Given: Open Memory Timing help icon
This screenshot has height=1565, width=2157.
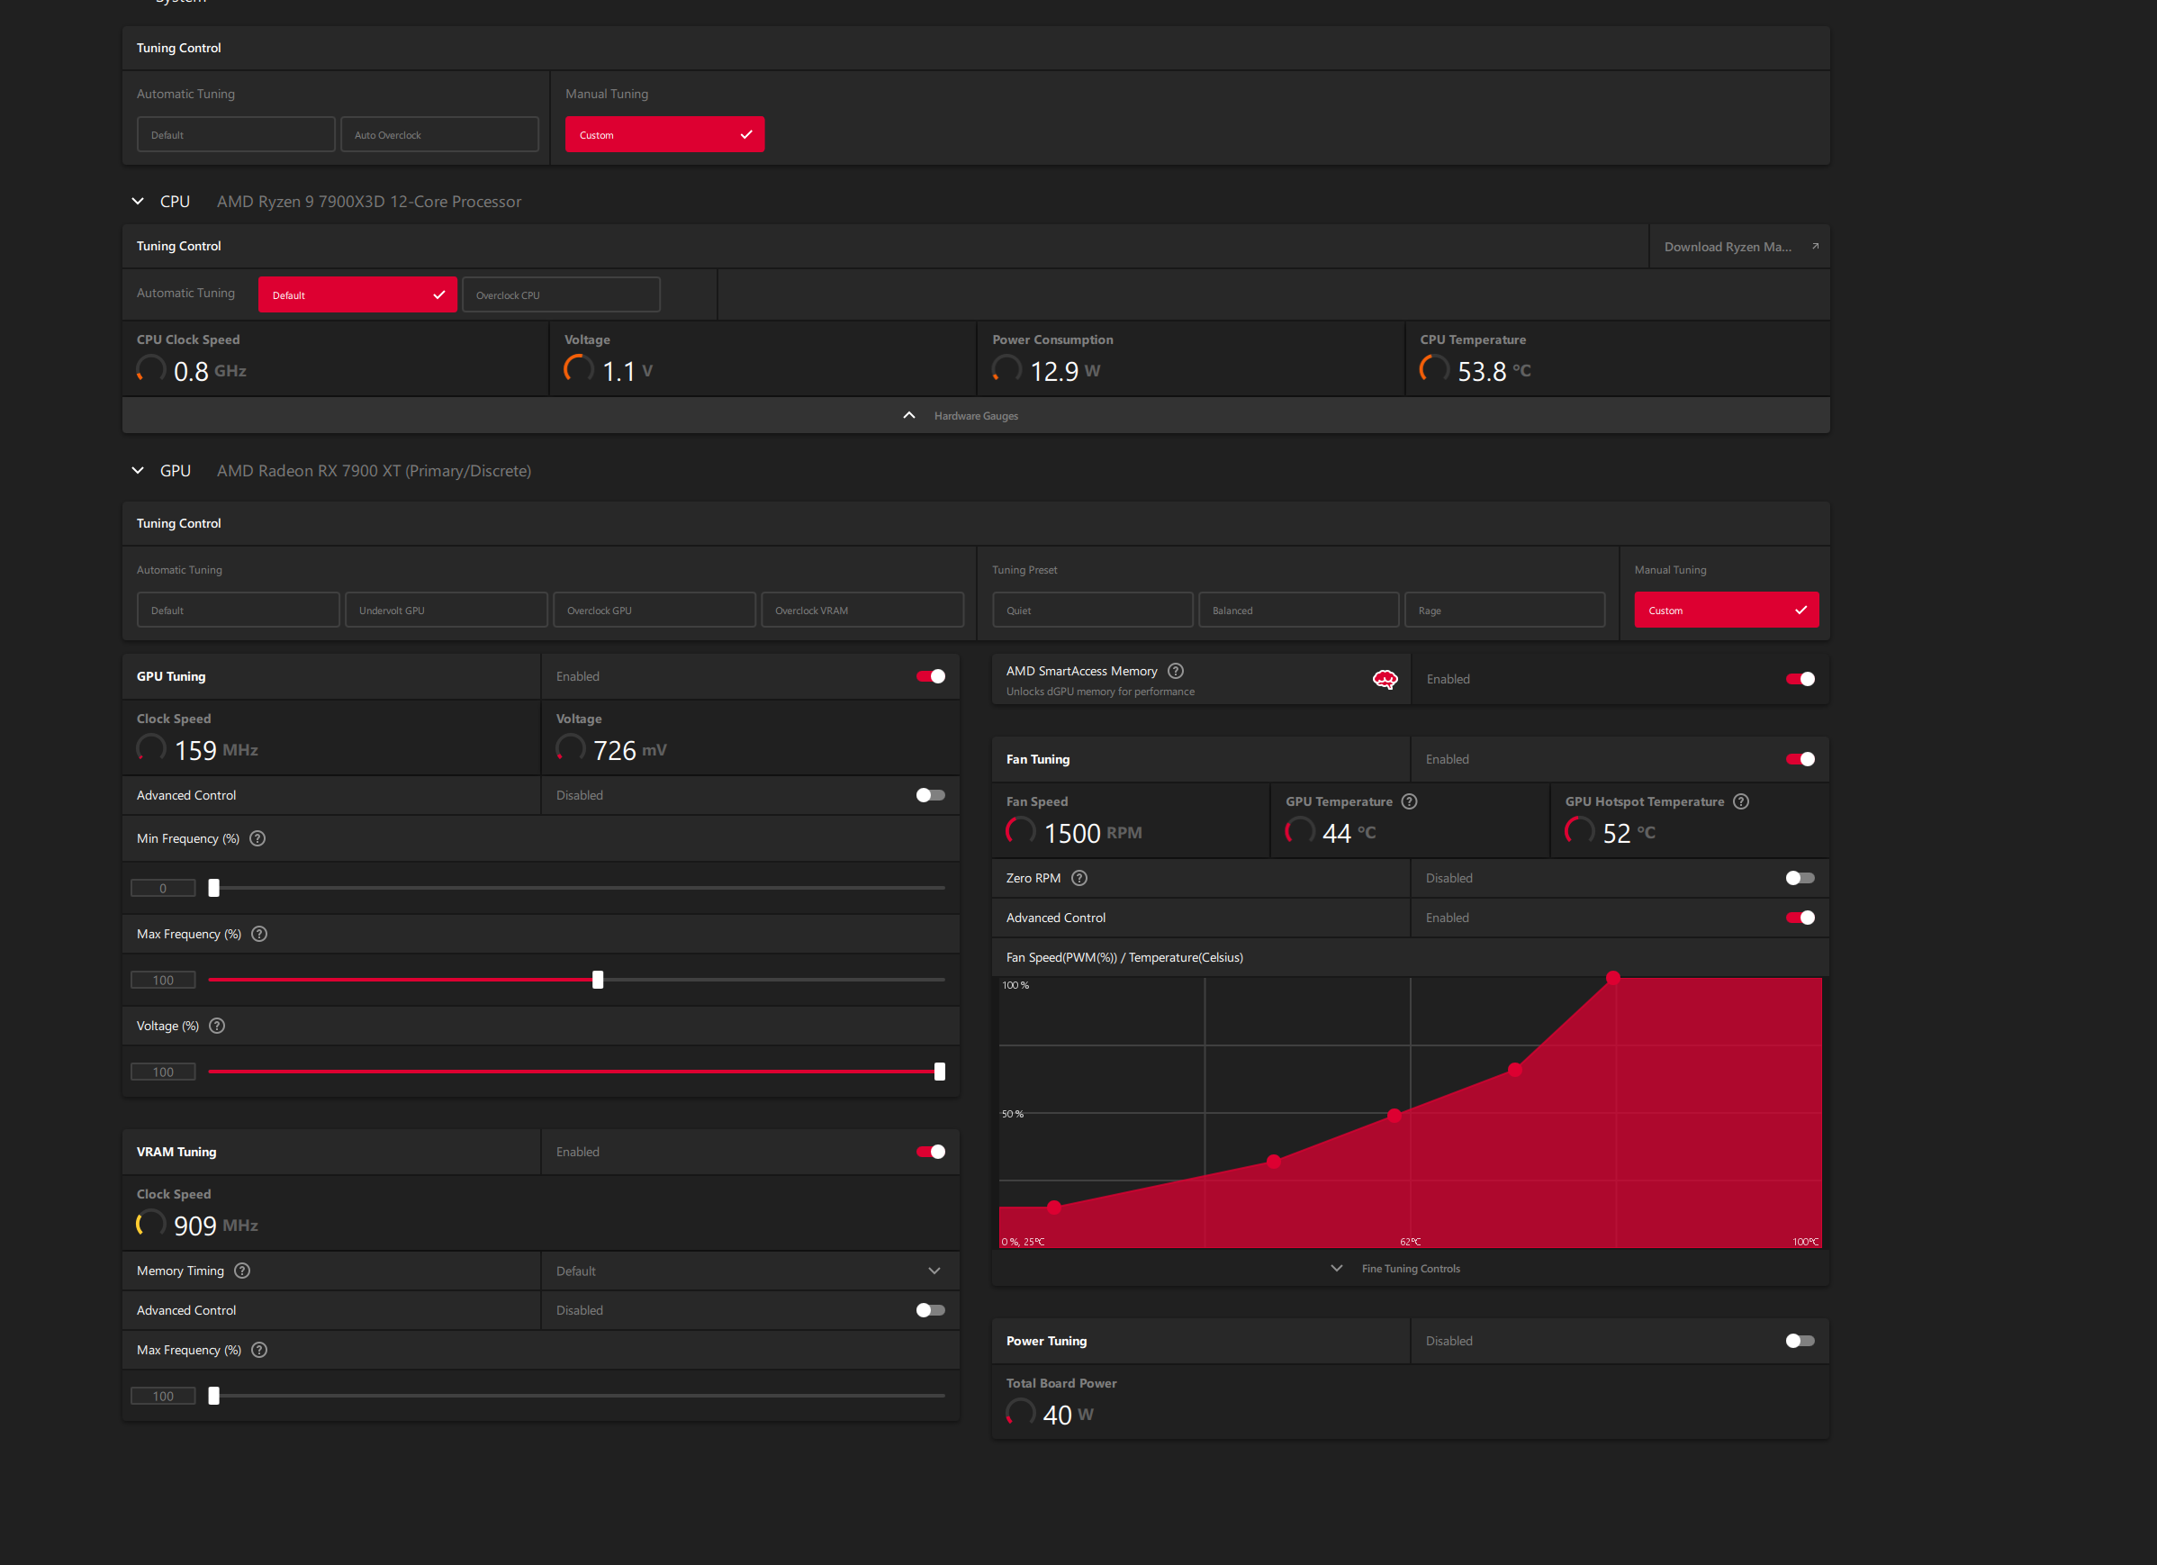Looking at the screenshot, I should 241,1271.
